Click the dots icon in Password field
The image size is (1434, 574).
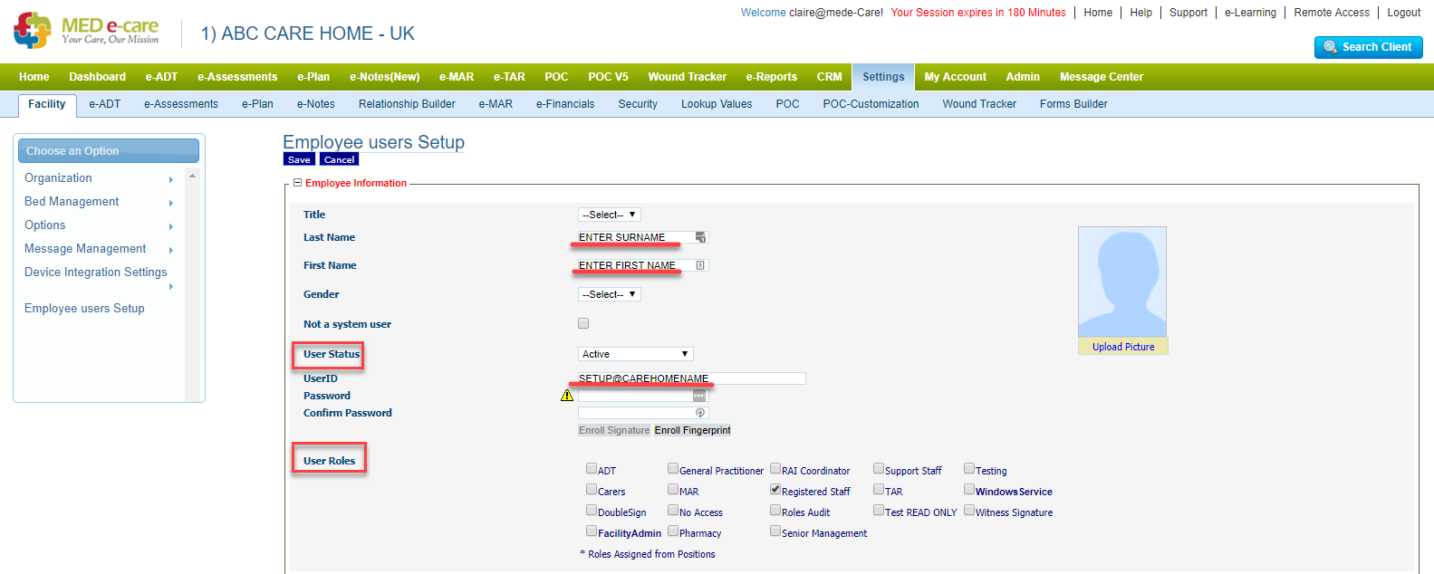(x=699, y=396)
